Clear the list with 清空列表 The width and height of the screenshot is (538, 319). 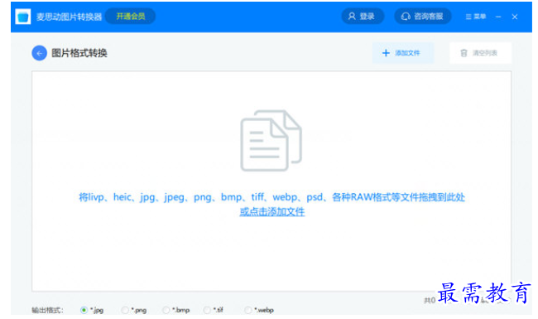pyautogui.click(x=480, y=53)
